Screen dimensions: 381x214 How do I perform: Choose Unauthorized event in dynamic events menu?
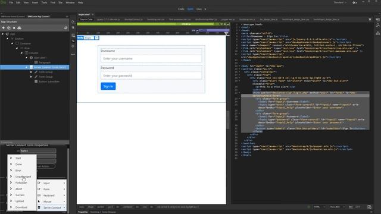(x=22, y=177)
